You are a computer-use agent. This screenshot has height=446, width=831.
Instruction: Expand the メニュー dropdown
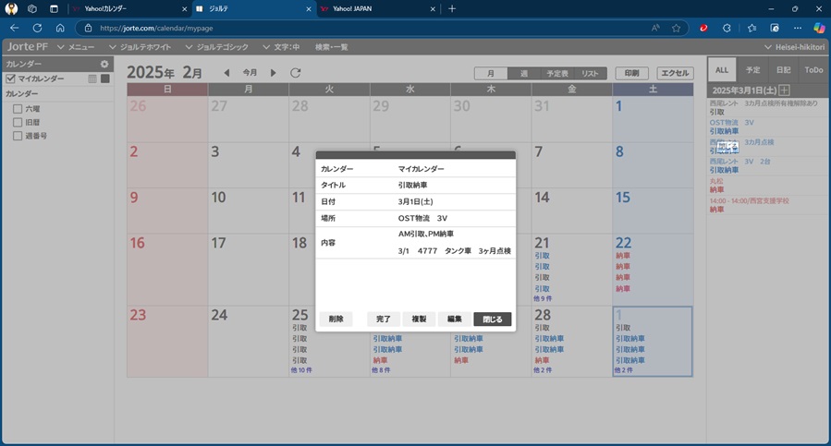76,47
